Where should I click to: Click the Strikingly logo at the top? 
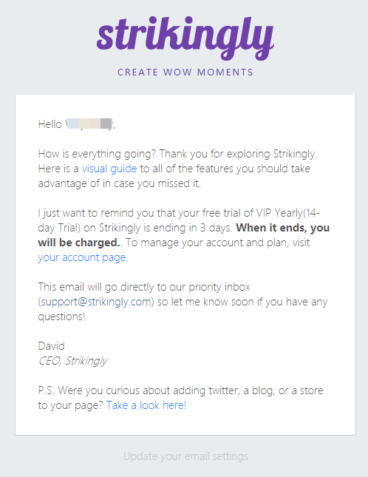click(185, 38)
